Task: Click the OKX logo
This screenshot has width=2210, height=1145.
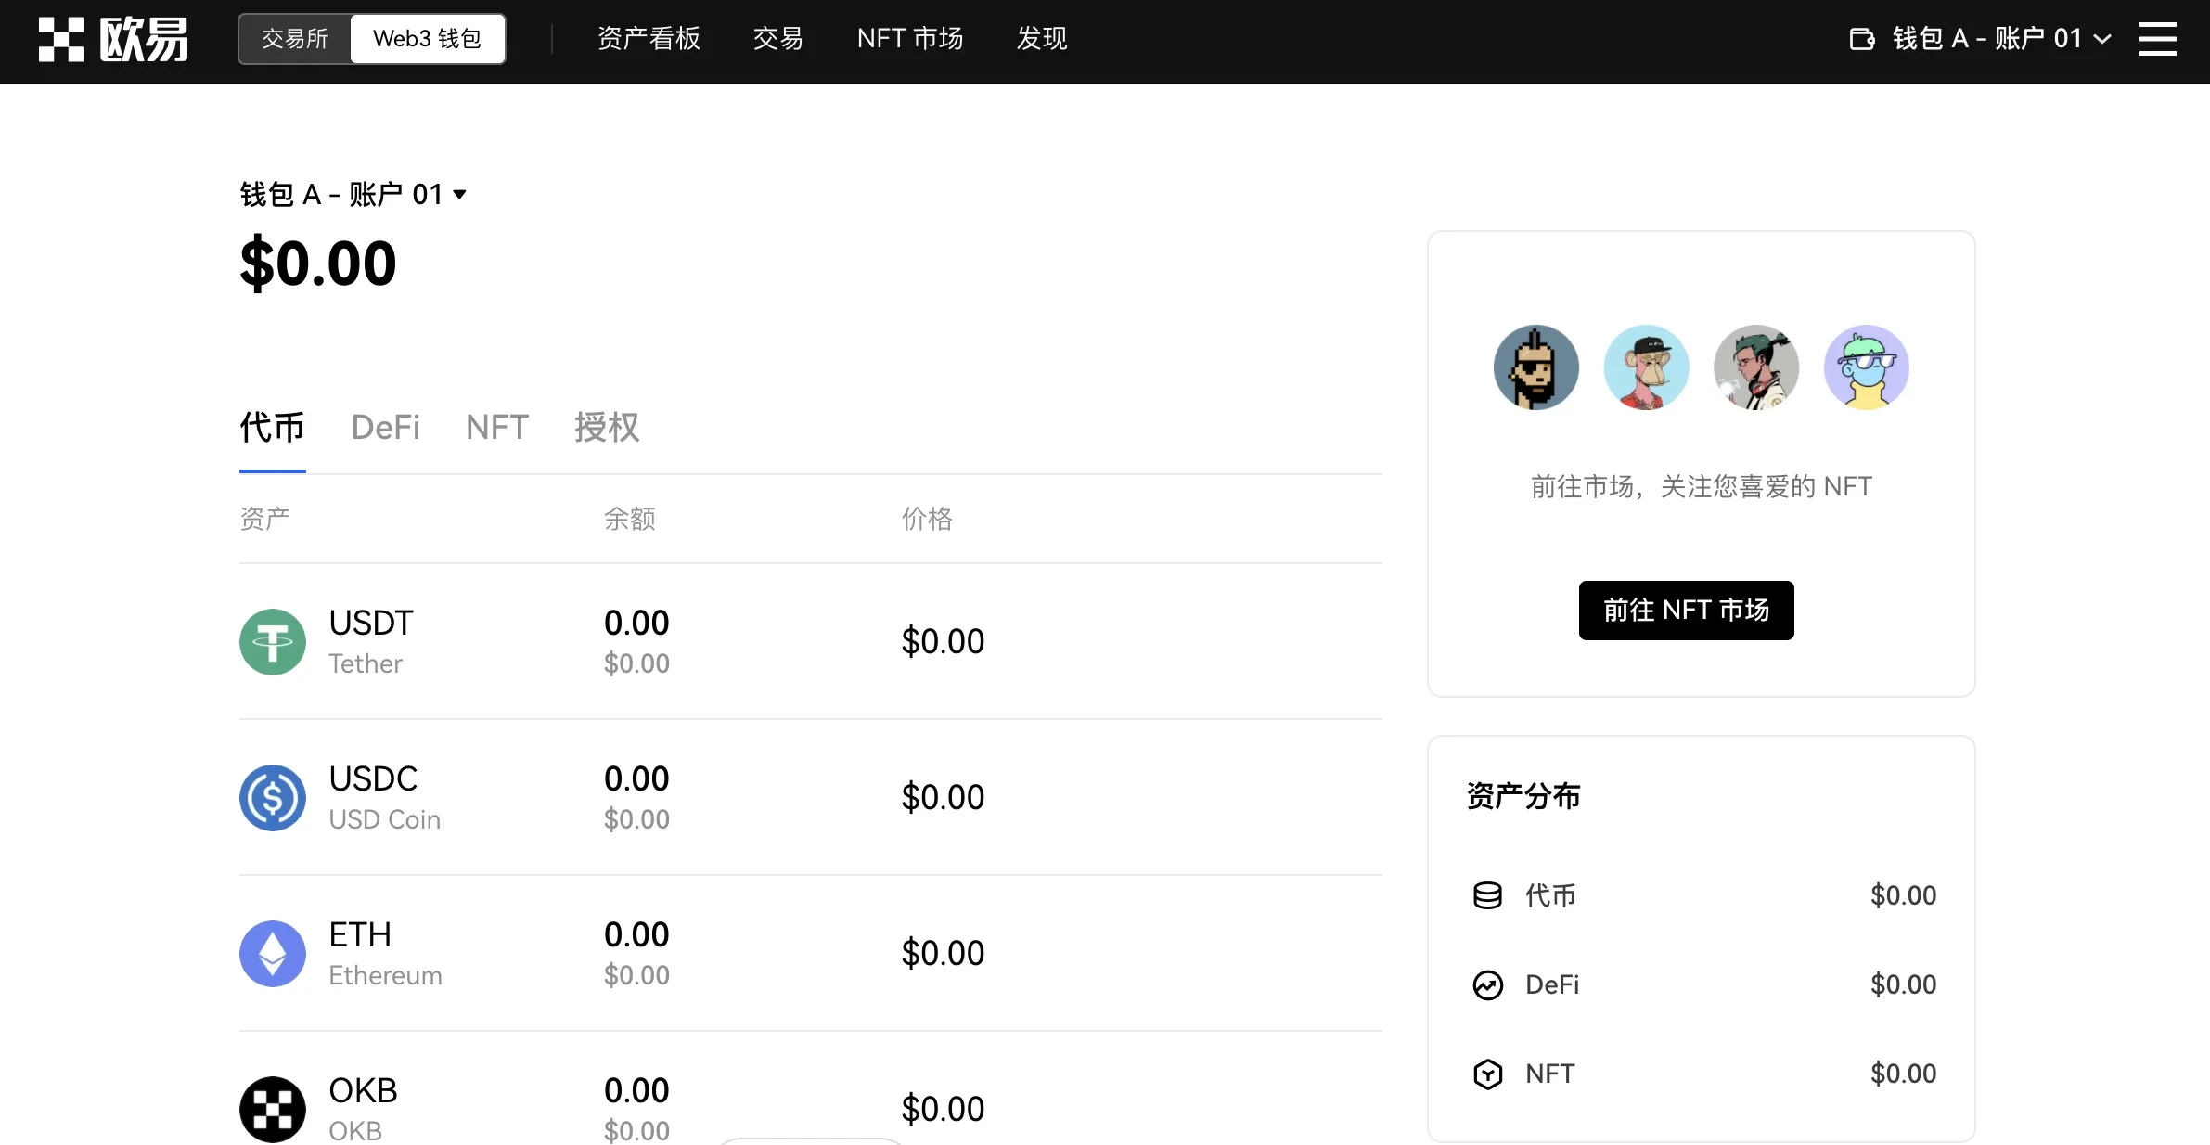Action: (111, 39)
